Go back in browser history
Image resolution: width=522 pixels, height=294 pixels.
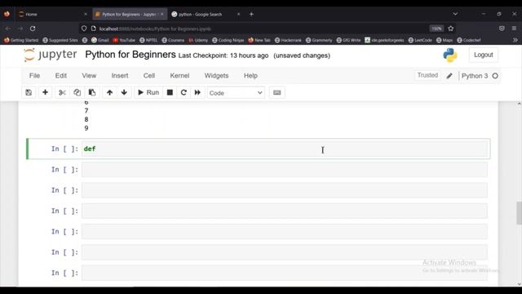8,29
